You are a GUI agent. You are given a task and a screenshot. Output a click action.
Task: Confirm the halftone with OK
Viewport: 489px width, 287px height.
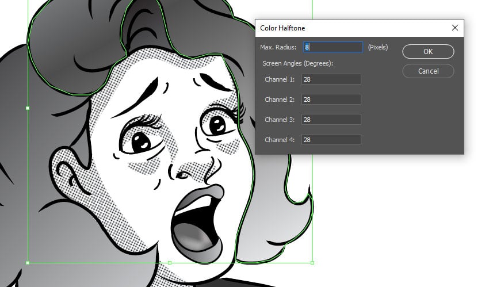click(x=428, y=51)
